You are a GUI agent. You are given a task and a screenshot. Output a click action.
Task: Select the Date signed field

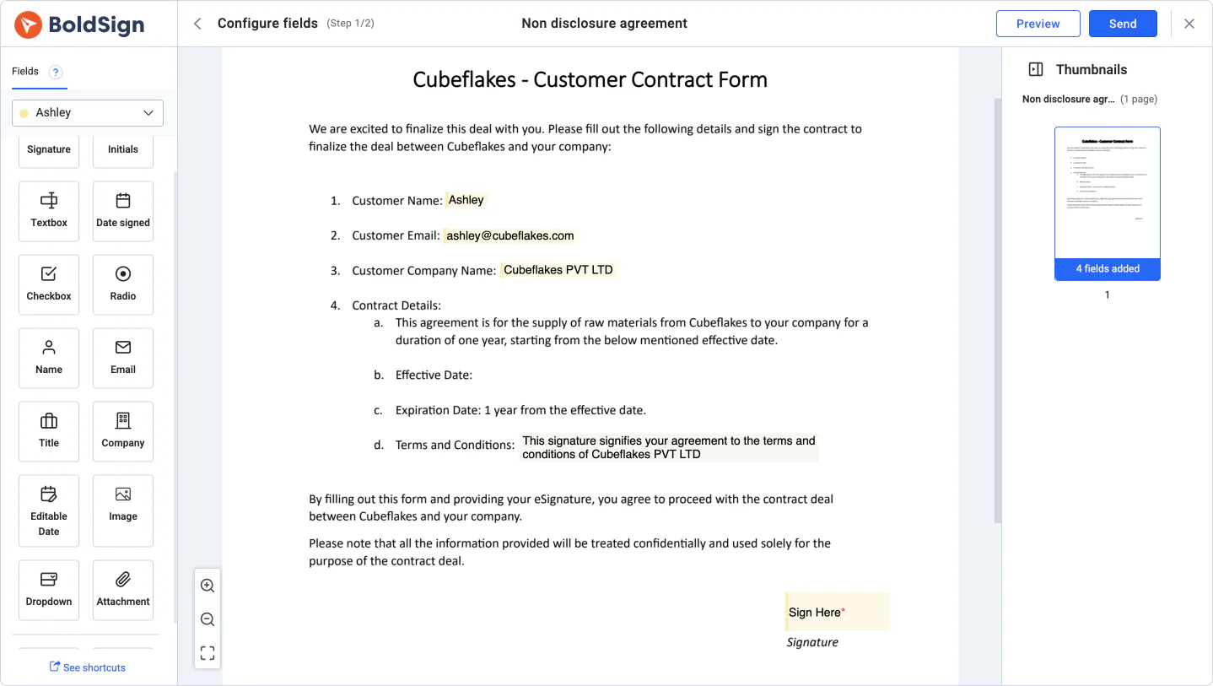122,211
